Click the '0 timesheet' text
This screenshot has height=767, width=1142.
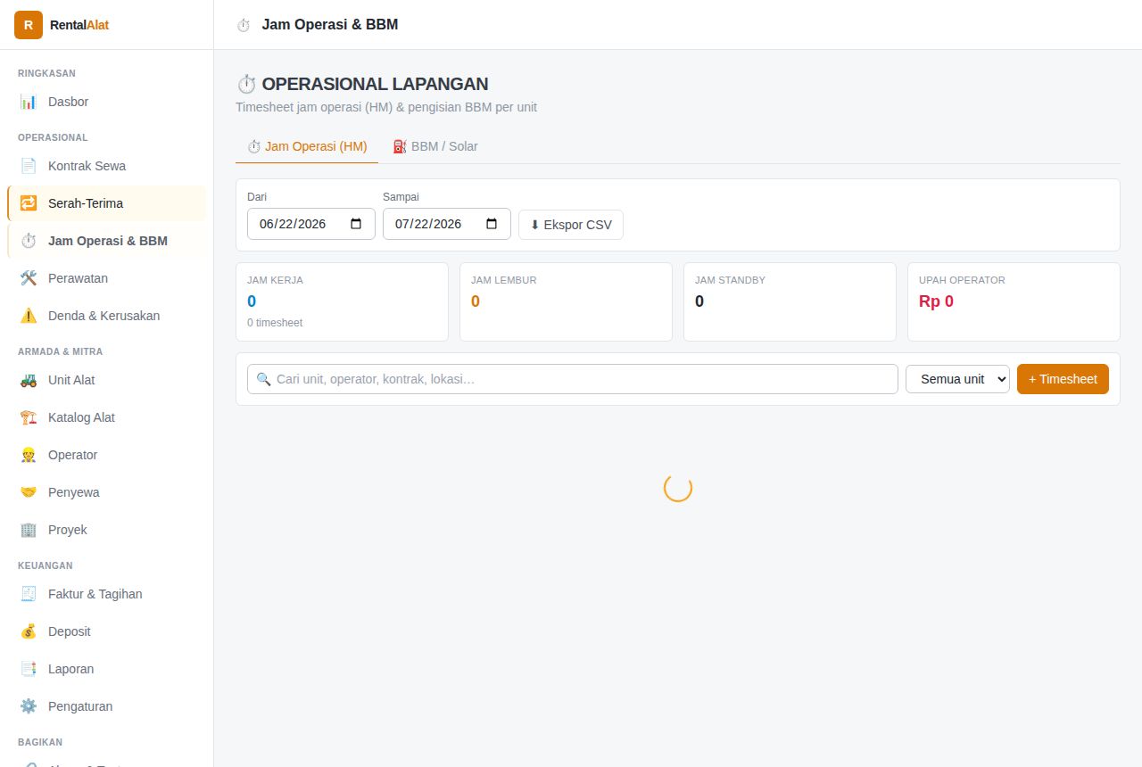point(275,323)
